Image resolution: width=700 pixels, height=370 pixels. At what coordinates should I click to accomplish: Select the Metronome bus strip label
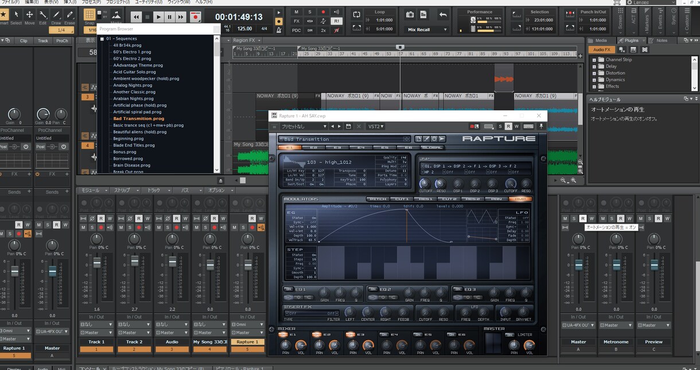pyautogui.click(x=616, y=342)
